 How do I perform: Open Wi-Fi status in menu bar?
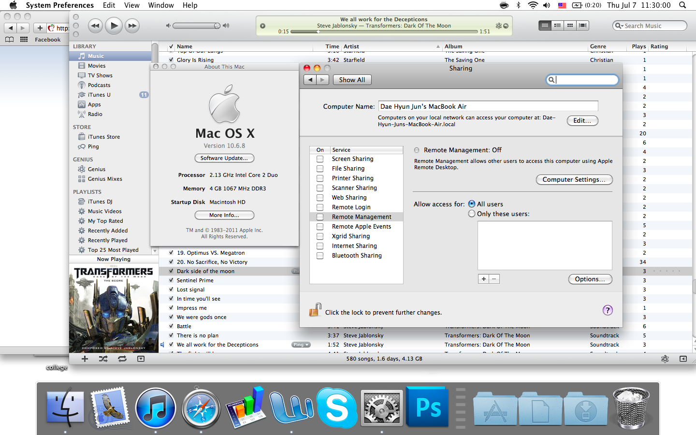pos(533,5)
